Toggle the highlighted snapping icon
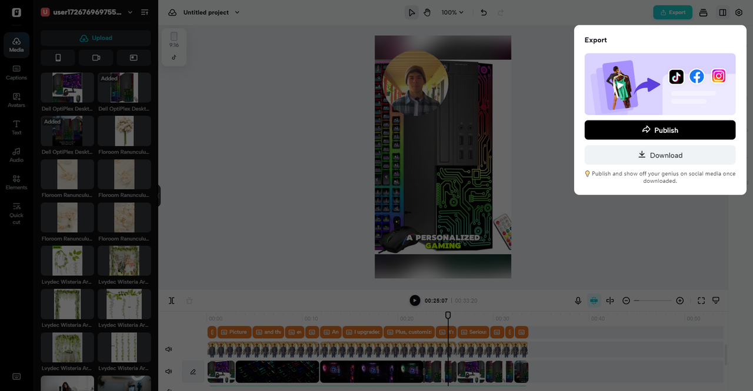This screenshot has height=391, width=753. (594, 300)
